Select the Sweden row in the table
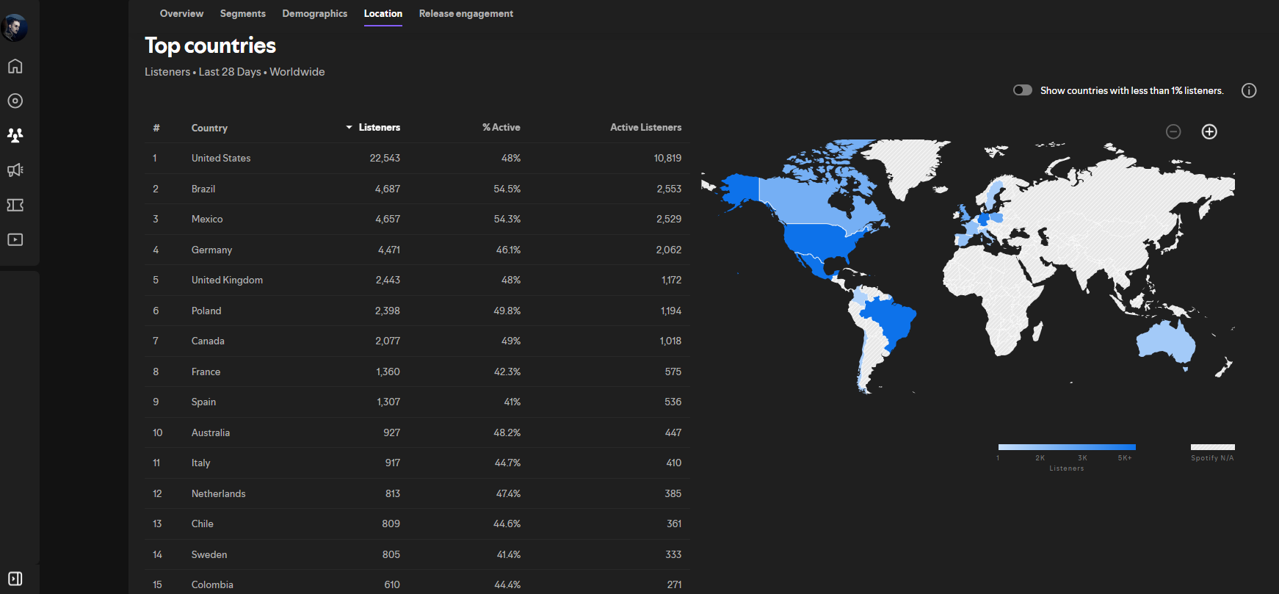This screenshot has width=1279, height=594. click(417, 554)
